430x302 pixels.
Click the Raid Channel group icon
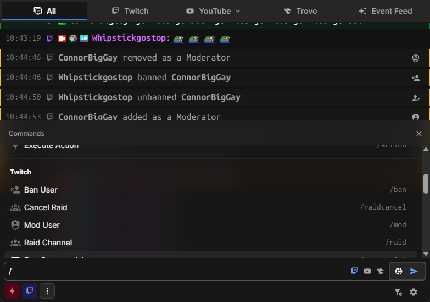(x=15, y=243)
